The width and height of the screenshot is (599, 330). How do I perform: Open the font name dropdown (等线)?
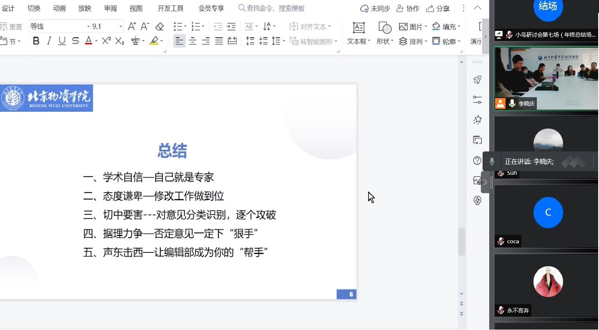click(88, 27)
